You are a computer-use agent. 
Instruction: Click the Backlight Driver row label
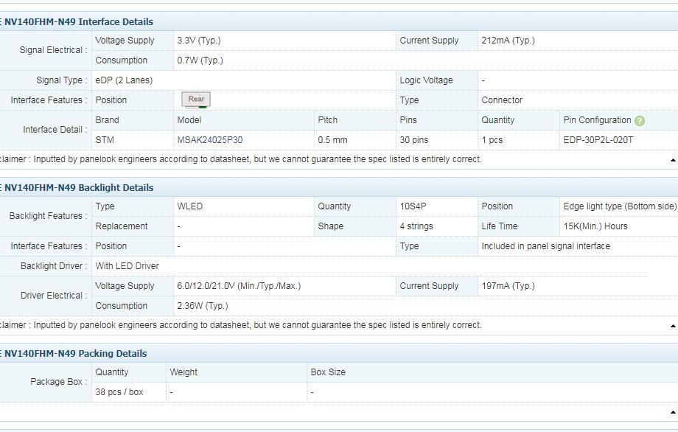point(54,266)
